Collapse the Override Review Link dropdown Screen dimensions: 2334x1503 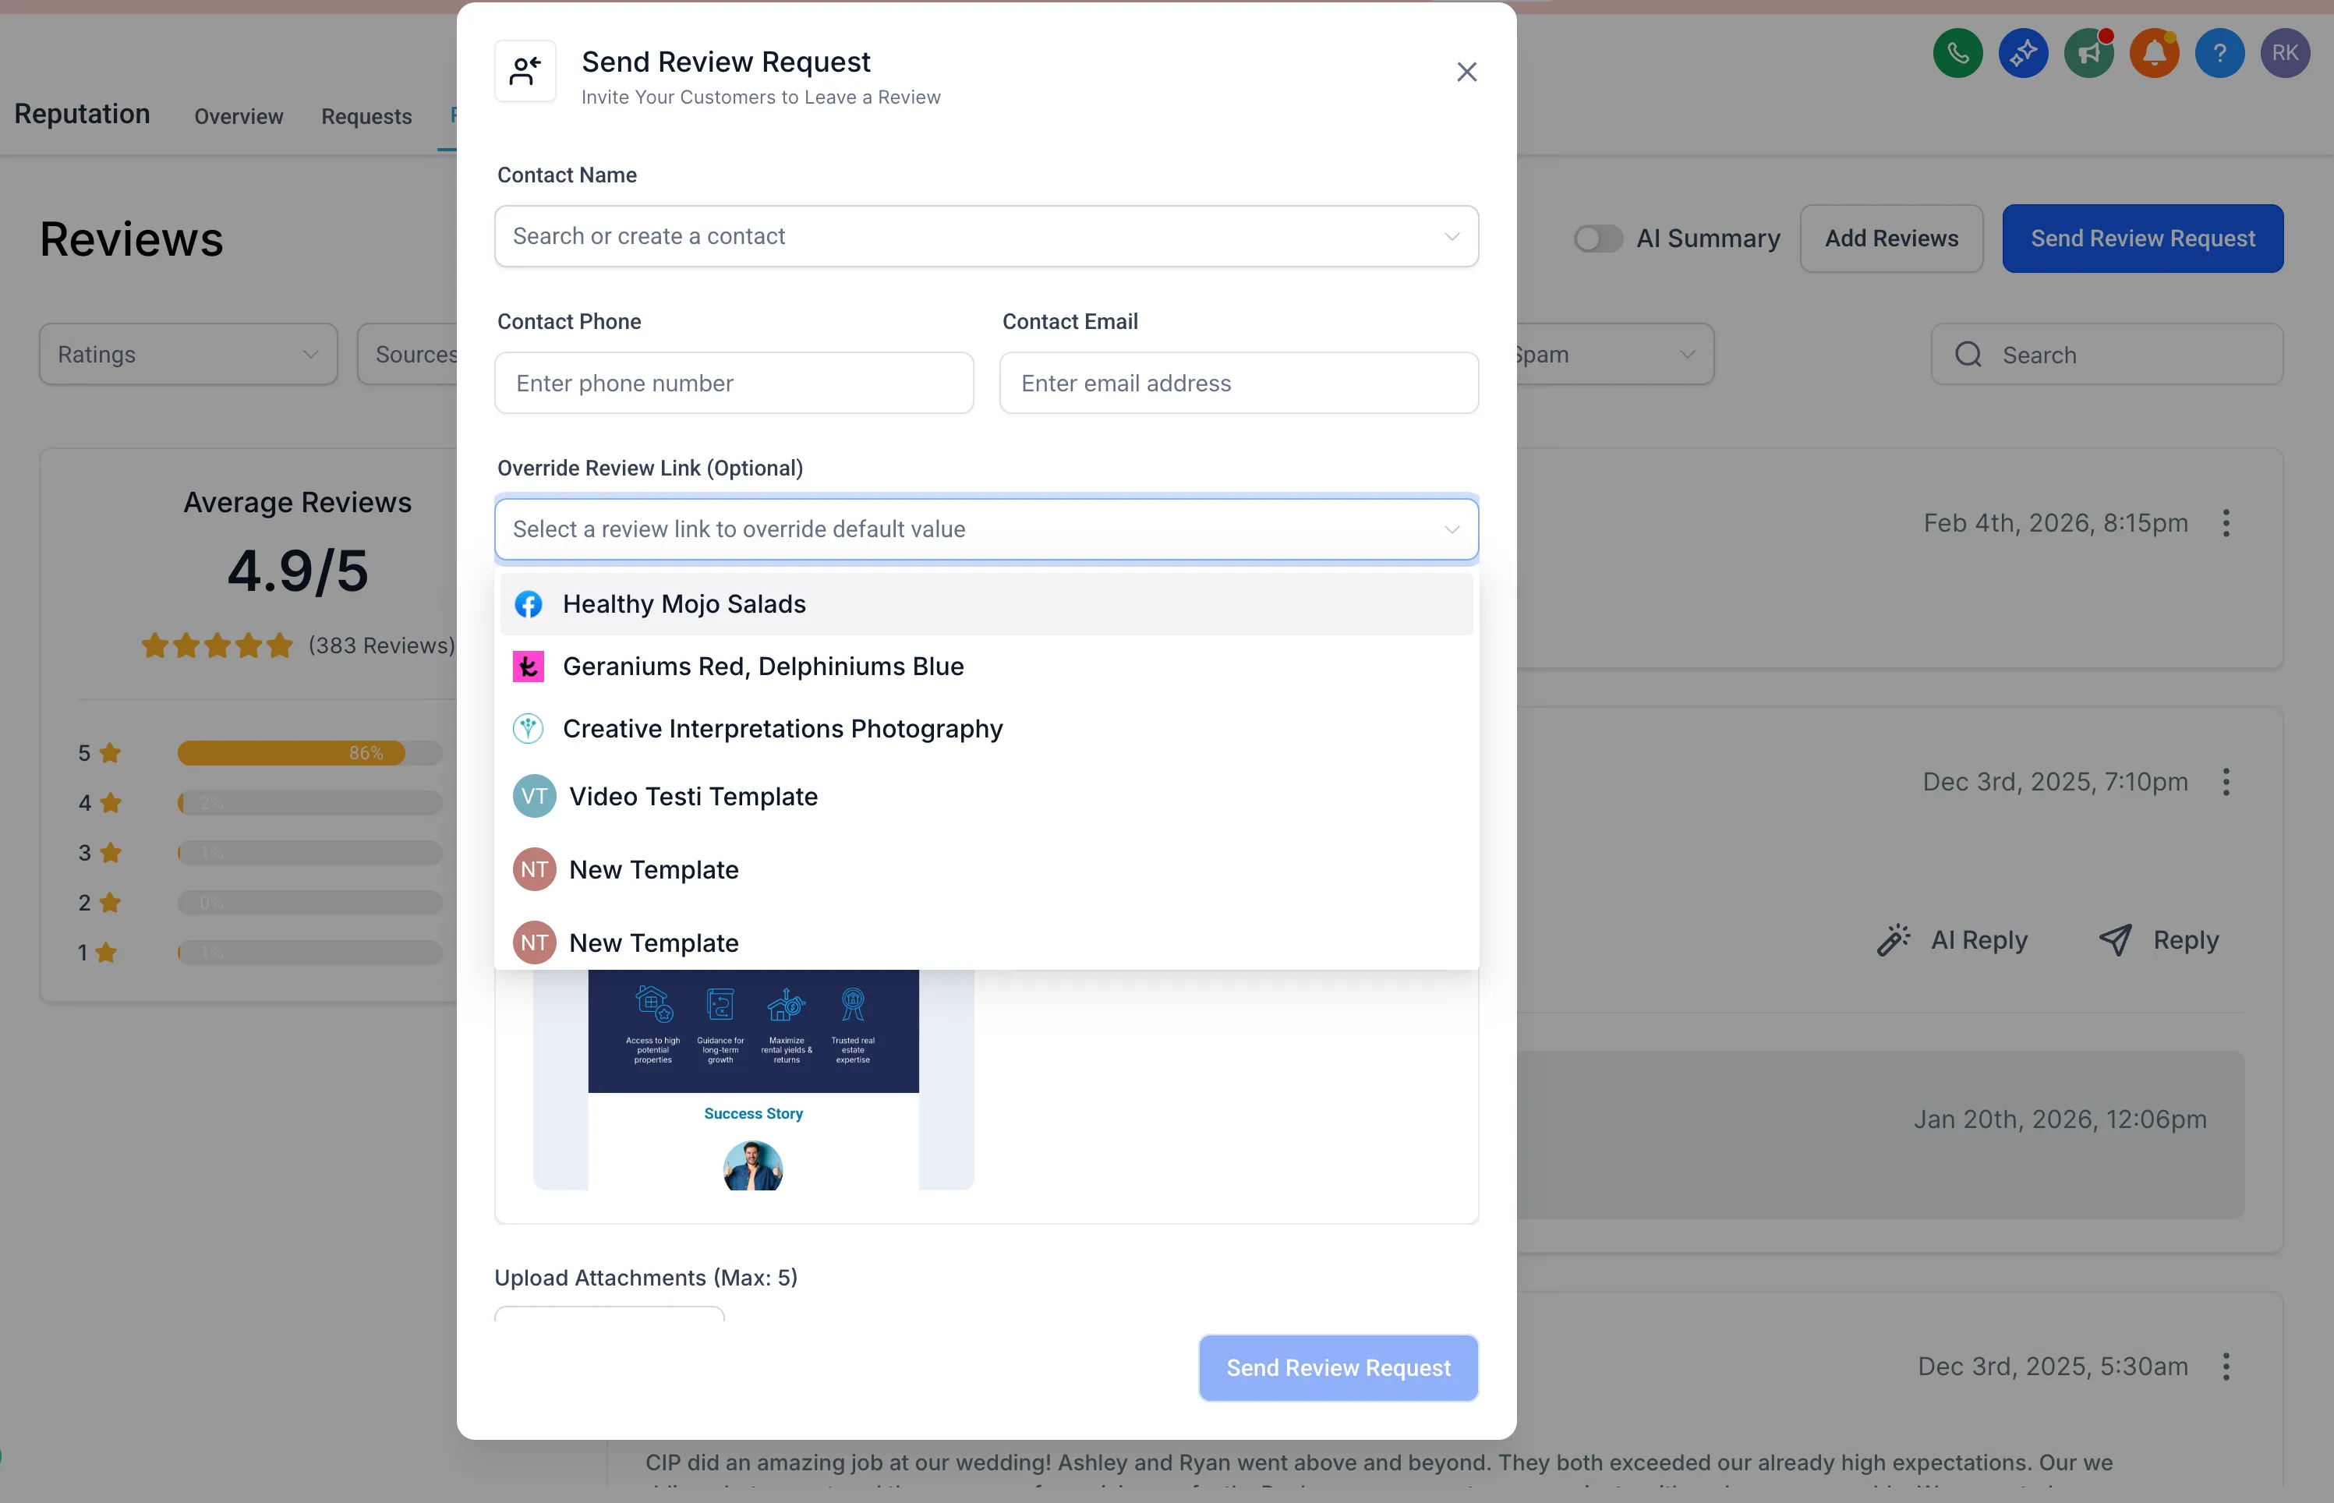[x=1451, y=529]
